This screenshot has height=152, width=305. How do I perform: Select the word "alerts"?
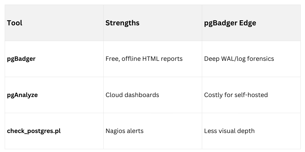point(135,131)
